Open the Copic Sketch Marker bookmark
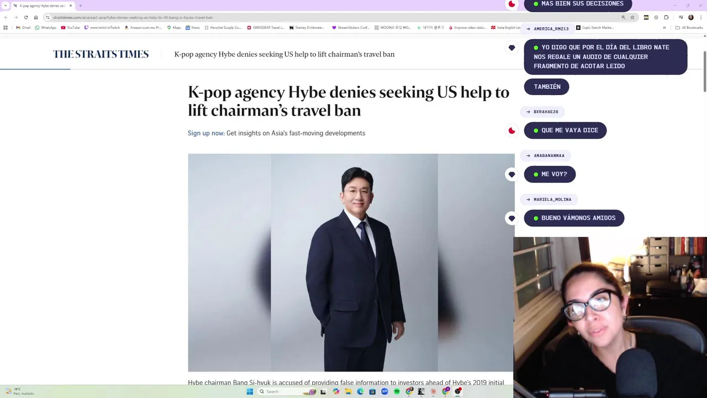707x398 pixels. [x=595, y=28]
